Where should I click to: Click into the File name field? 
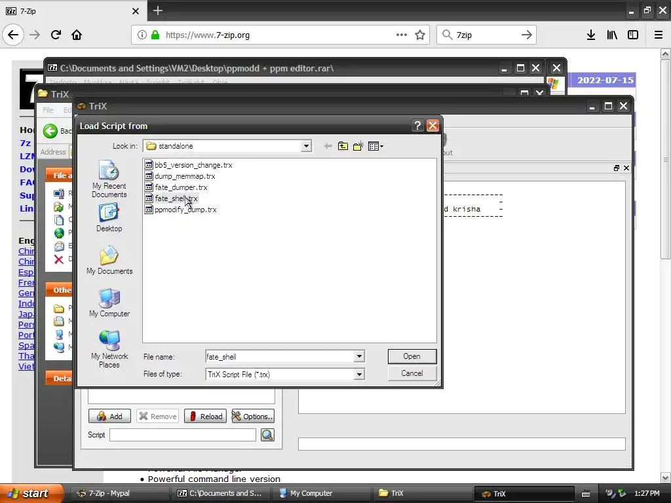(x=280, y=356)
